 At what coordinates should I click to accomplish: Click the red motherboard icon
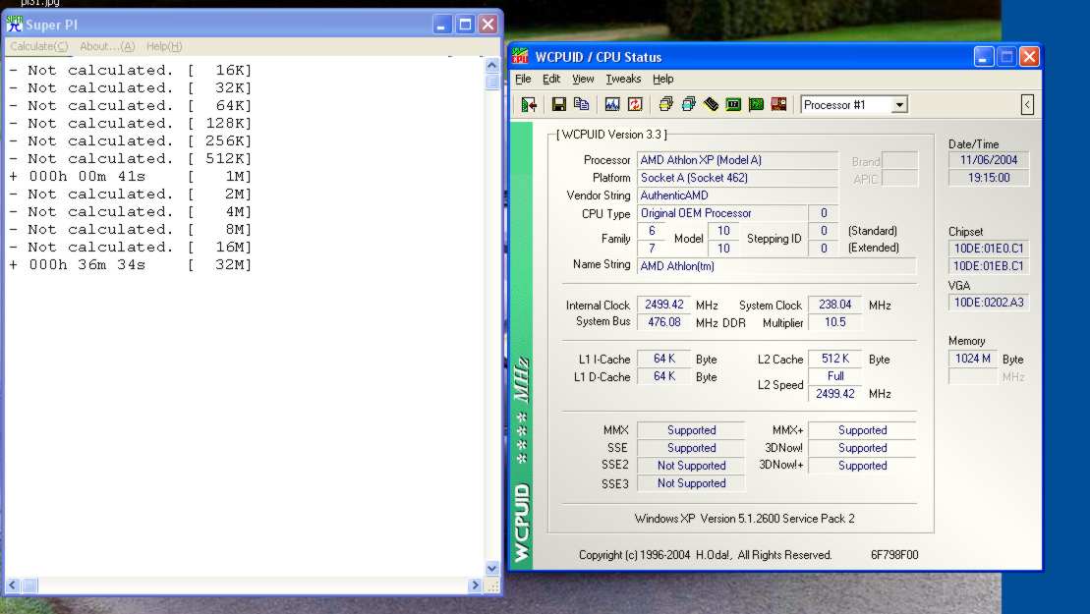tap(778, 105)
